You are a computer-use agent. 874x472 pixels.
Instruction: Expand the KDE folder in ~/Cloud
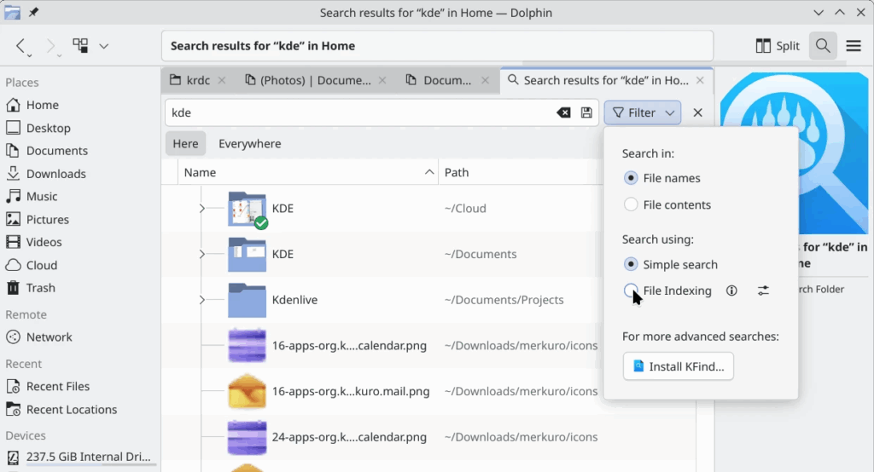(x=201, y=209)
